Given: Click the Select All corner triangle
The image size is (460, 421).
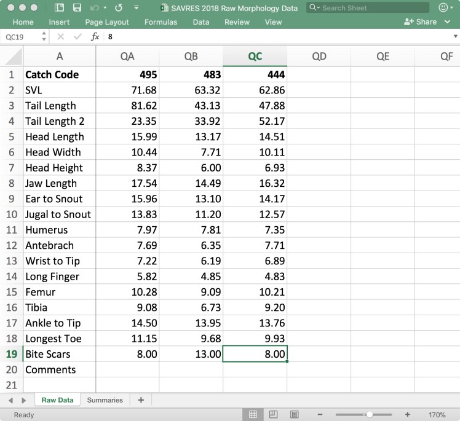Looking at the screenshot, I should click(x=14, y=57).
